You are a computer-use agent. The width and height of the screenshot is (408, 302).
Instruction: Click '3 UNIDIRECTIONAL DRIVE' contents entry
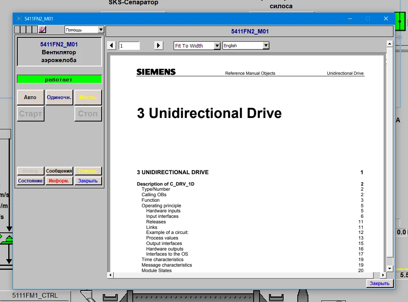pos(173,172)
